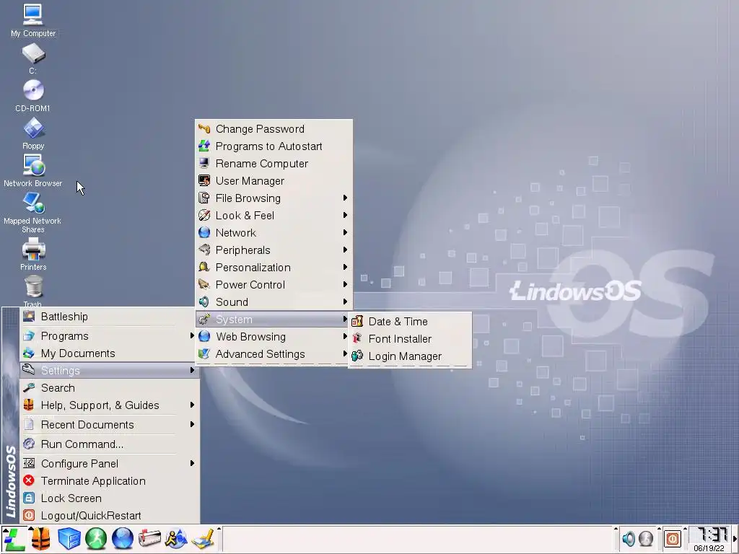739x554 pixels.
Task: Launch the blue globe web browser icon
Action: point(123,539)
